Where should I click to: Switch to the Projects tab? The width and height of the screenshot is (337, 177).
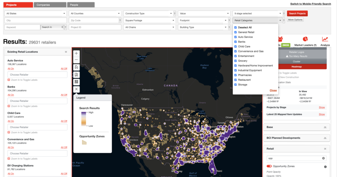pos(18,5)
